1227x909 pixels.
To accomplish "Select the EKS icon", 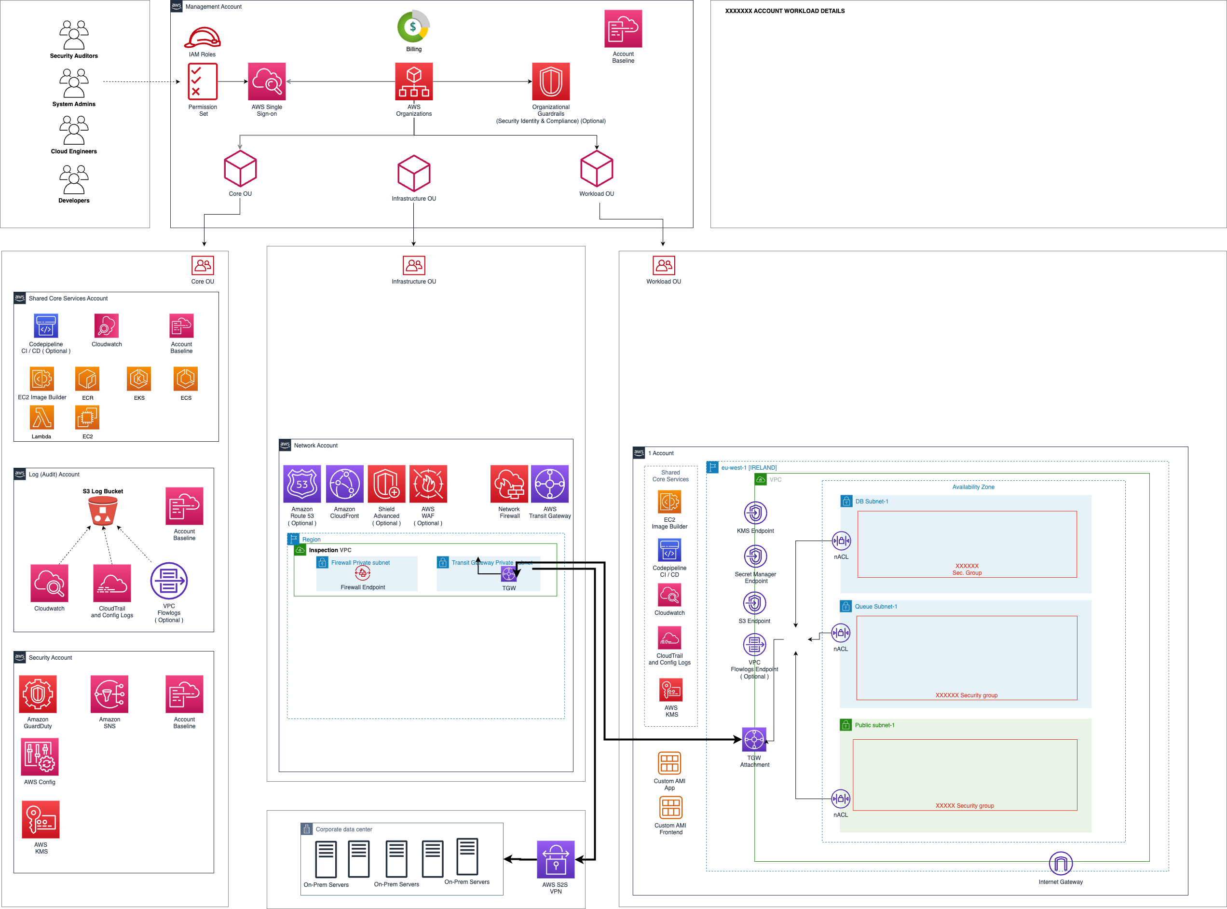I will (x=138, y=379).
